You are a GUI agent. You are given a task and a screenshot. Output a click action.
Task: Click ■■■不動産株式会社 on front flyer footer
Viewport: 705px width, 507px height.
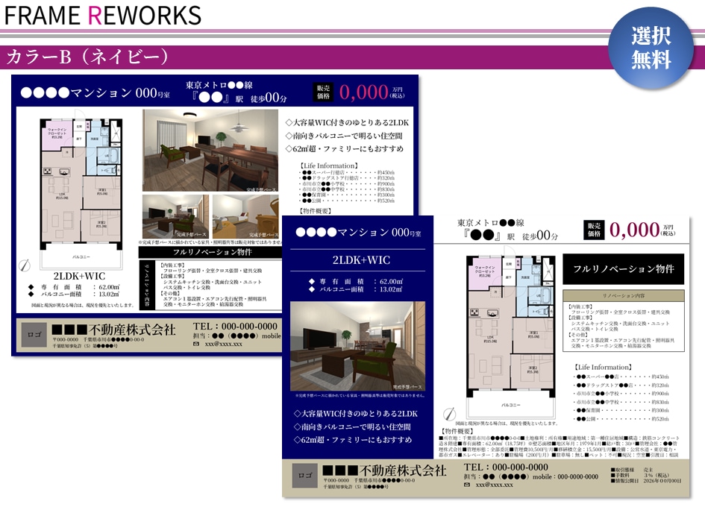[384, 470]
